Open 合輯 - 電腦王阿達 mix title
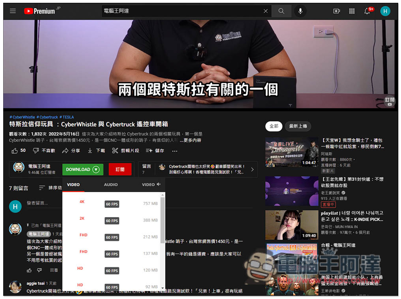Image resolution: width=401 pixels, height=299 pixels. 338,245
